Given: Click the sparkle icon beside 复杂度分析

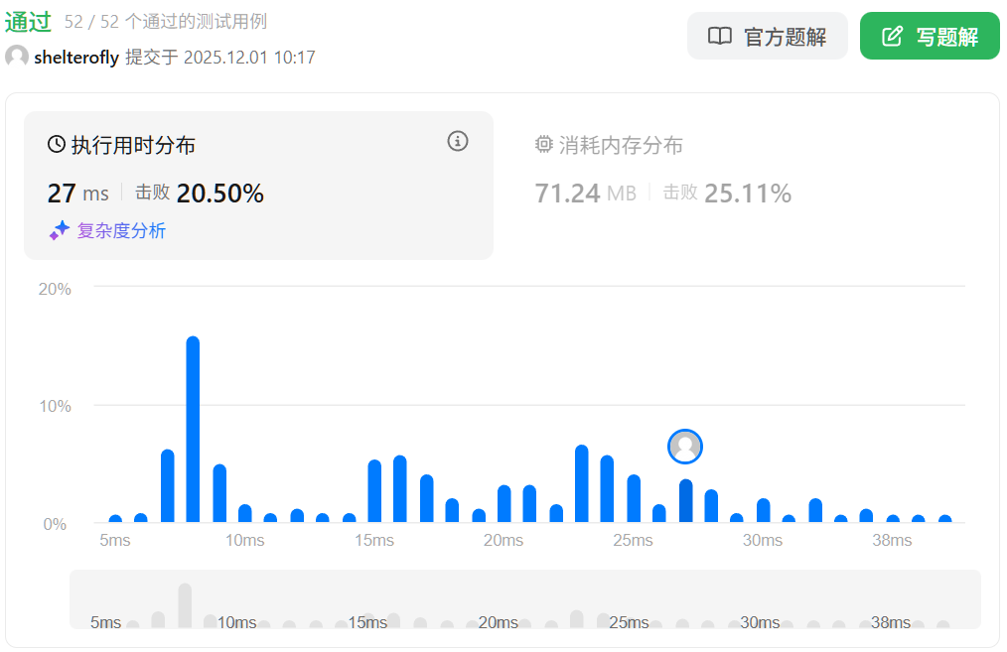Looking at the screenshot, I should pyautogui.click(x=60, y=230).
